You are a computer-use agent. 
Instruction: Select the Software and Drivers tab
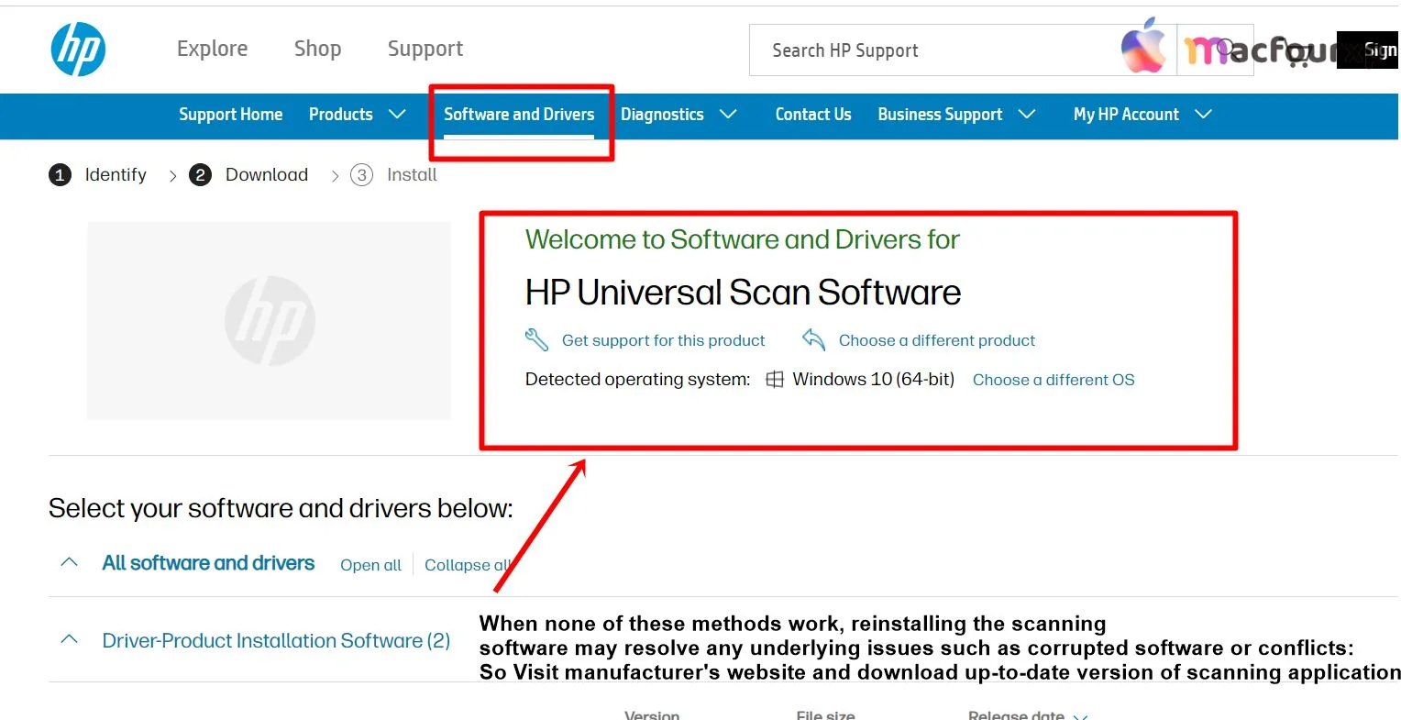pos(519,115)
